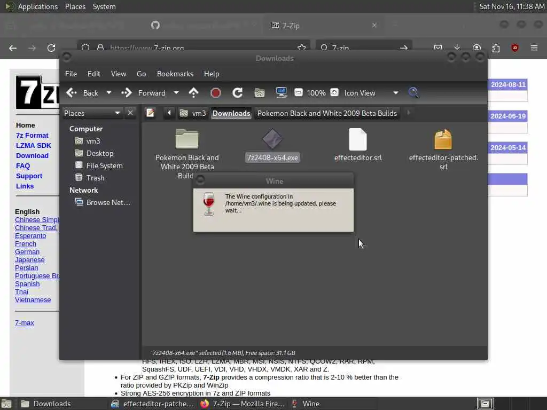Click the workspace switcher in bottom panel
The height and width of the screenshot is (410, 547).
click(x=485, y=404)
